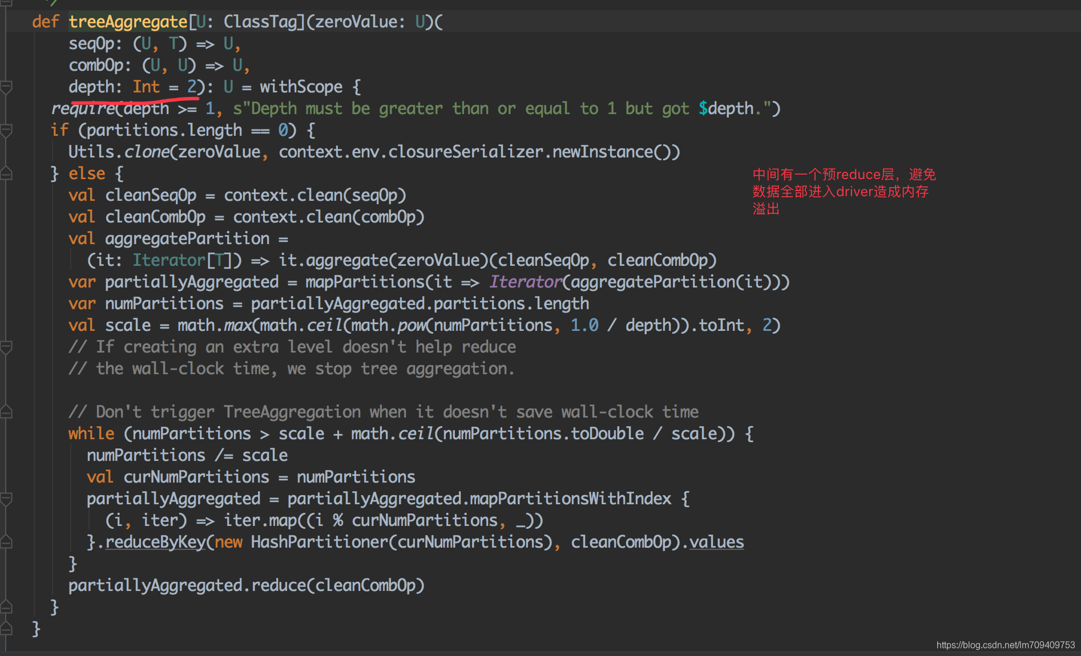Toggle fold end marker at method's final closing brace
This screenshot has width=1081, height=656.
(x=6, y=629)
